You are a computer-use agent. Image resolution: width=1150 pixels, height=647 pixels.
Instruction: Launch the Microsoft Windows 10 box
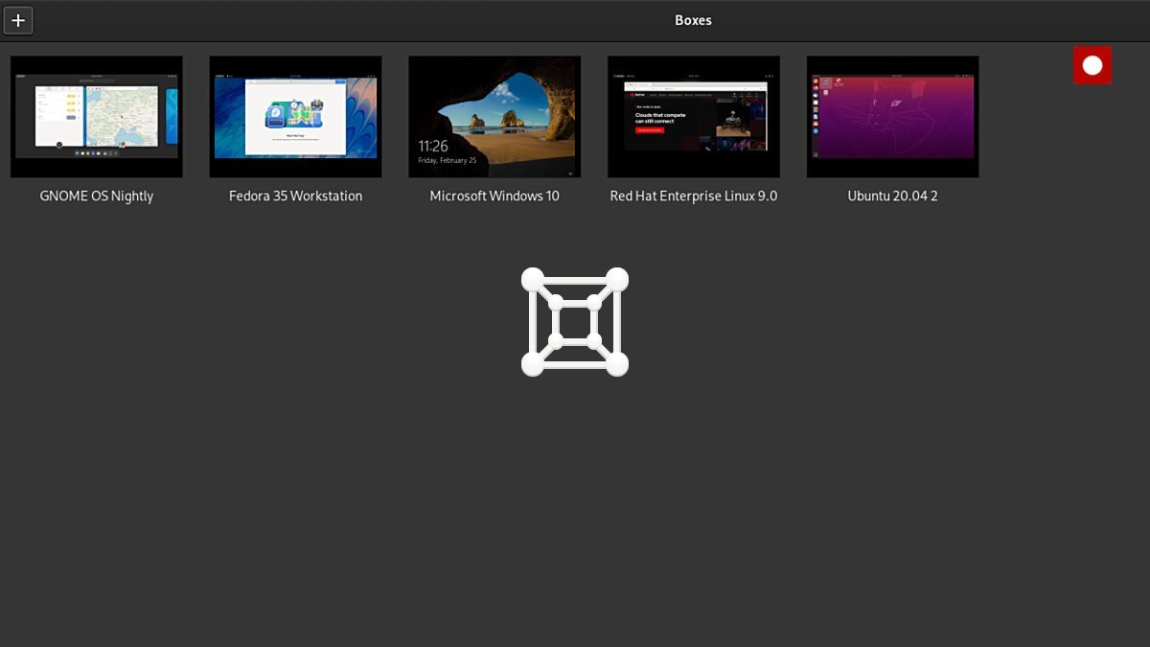tap(494, 116)
